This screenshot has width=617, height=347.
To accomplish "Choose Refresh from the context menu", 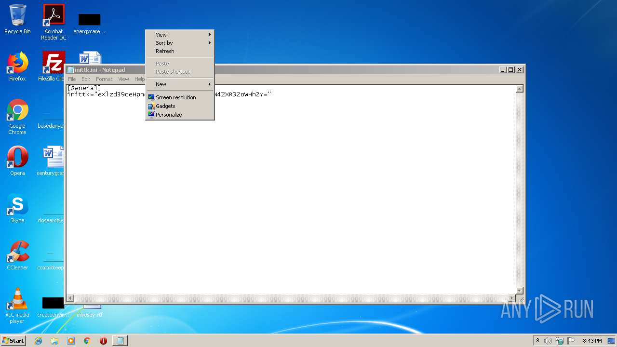I will pos(180,51).
